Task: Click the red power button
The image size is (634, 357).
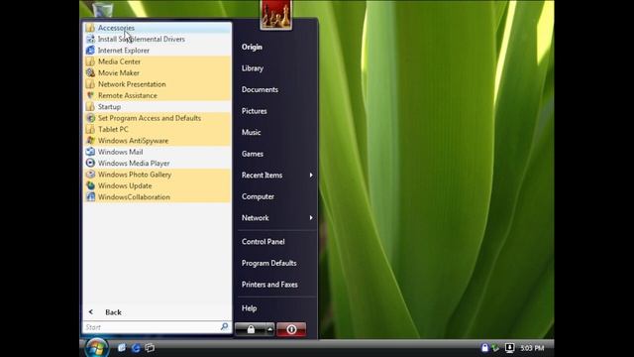Action: [x=291, y=329]
